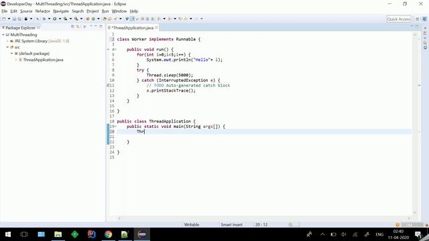Open the Navigate menu
429x241 pixels.
tap(61, 11)
